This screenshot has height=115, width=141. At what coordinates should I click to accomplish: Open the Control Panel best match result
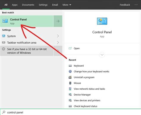[27, 21]
